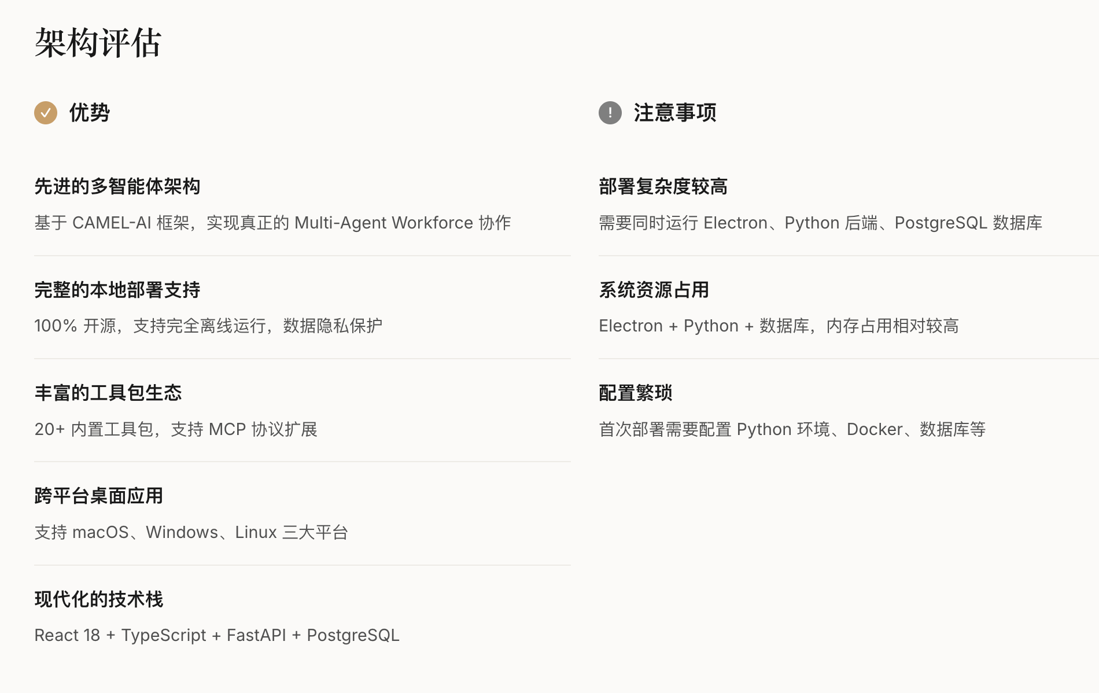Click the 现代化的技术栈 item title

click(x=99, y=599)
